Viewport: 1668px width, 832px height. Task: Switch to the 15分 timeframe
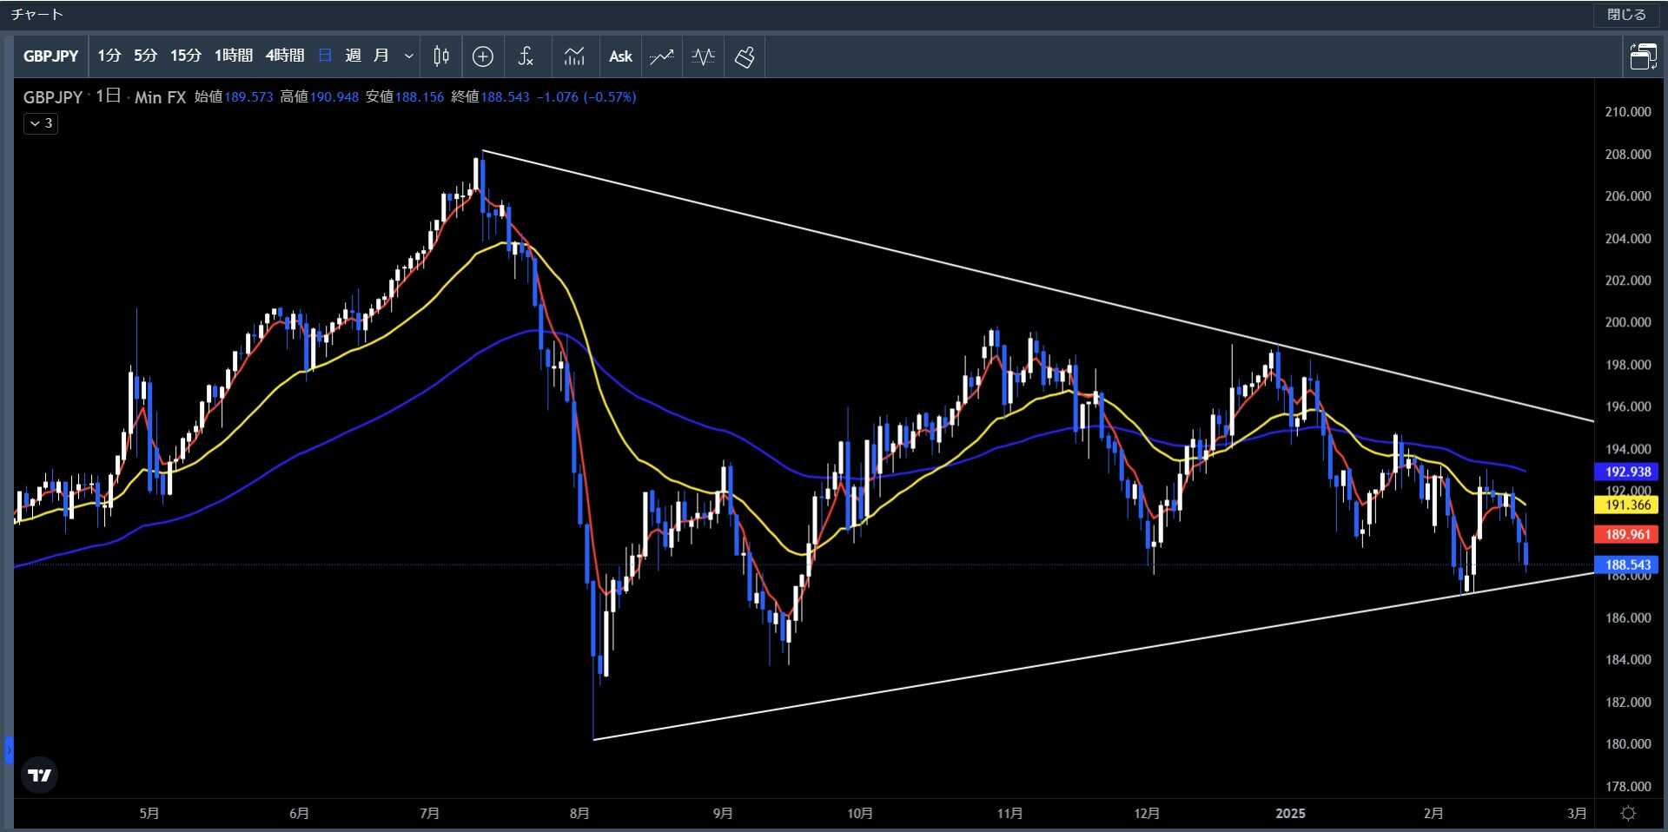click(185, 56)
